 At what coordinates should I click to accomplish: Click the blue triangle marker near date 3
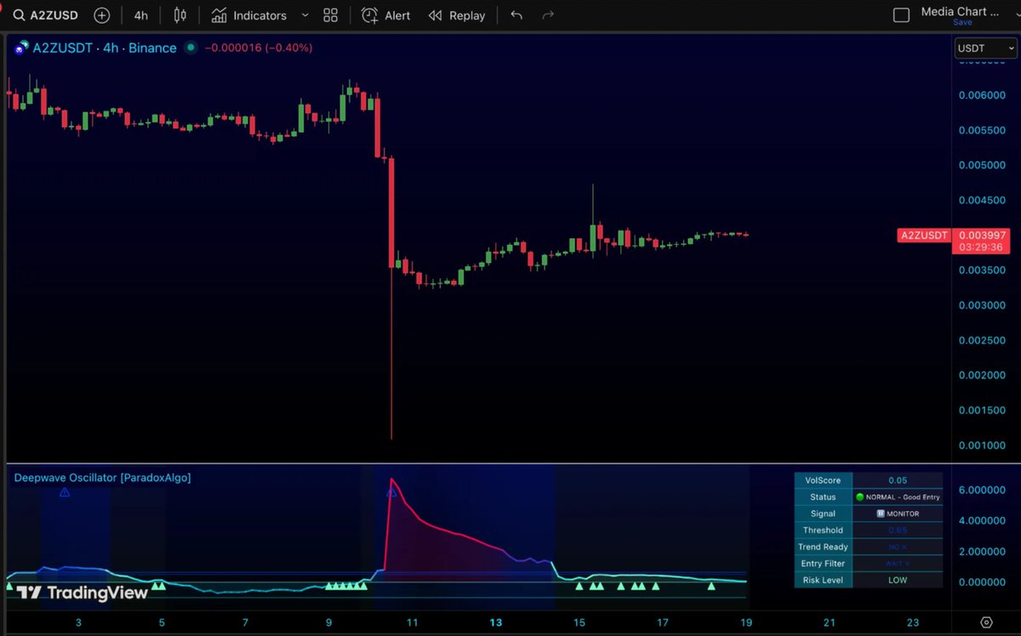point(65,492)
